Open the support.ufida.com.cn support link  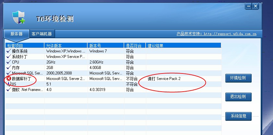pyautogui.click(x=230, y=34)
